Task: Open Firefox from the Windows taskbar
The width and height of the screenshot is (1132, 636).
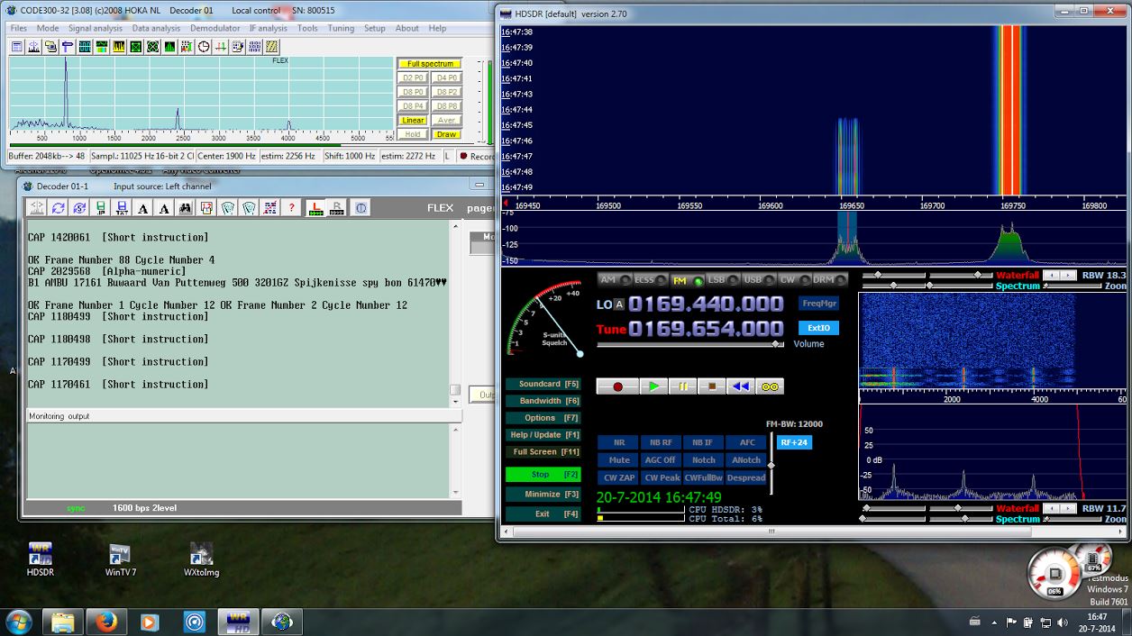Action: pos(105,622)
